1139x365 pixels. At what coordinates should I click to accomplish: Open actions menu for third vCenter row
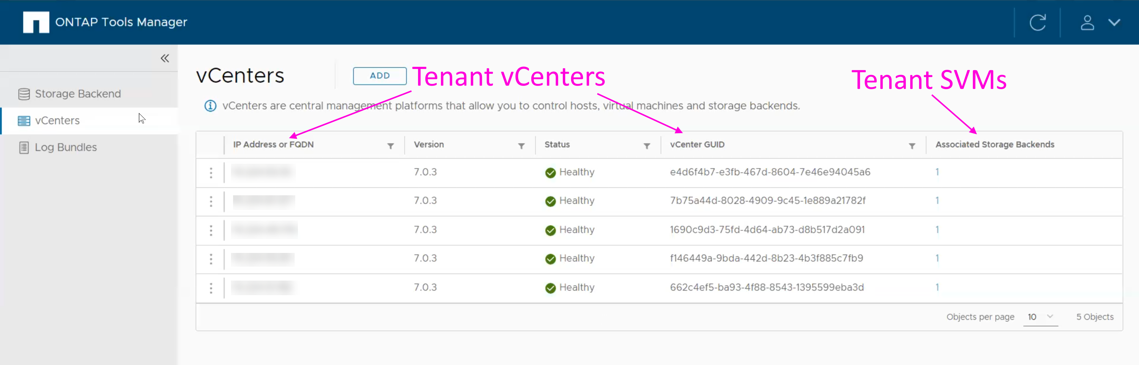pyautogui.click(x=211, y=230)
